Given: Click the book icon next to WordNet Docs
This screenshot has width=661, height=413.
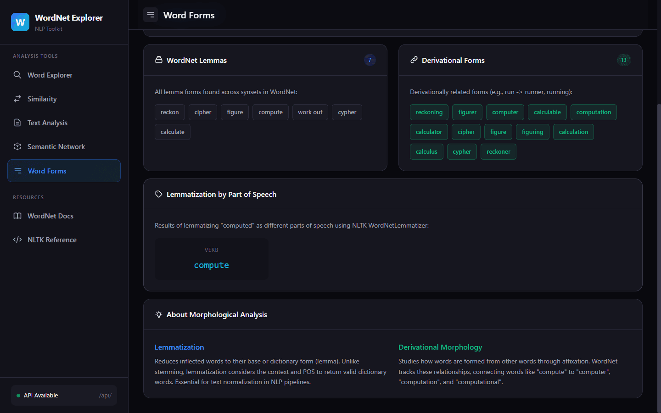Looking at the screenshot, I should (17, 216).
